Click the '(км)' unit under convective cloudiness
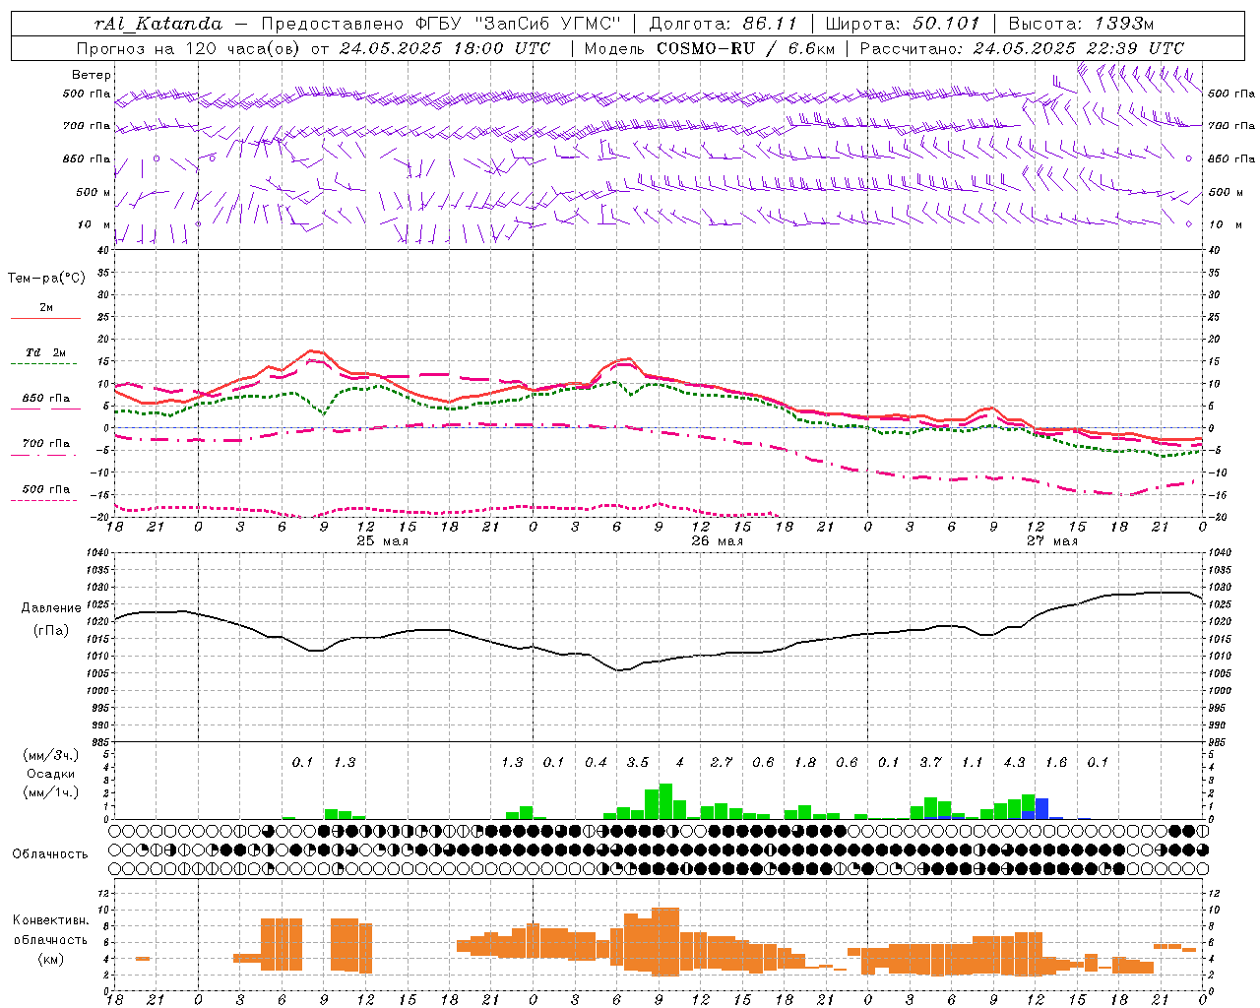Viewport: 1260px width, 1008px height. [50, 959]
